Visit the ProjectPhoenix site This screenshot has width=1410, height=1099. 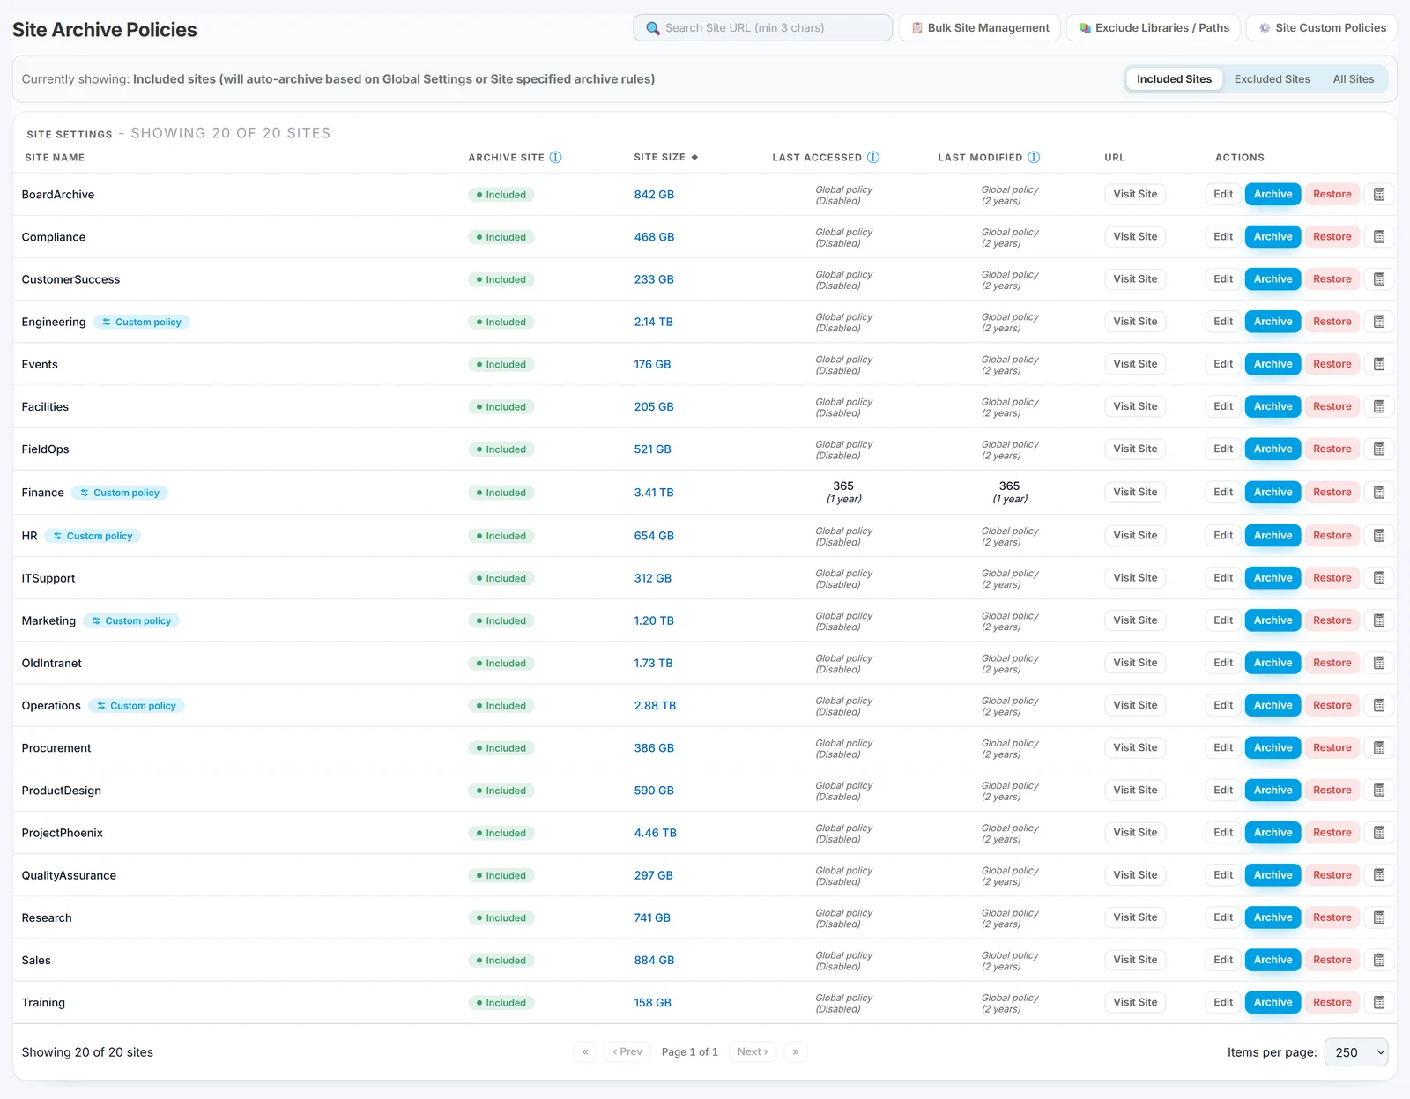(x=1135, y=832)
